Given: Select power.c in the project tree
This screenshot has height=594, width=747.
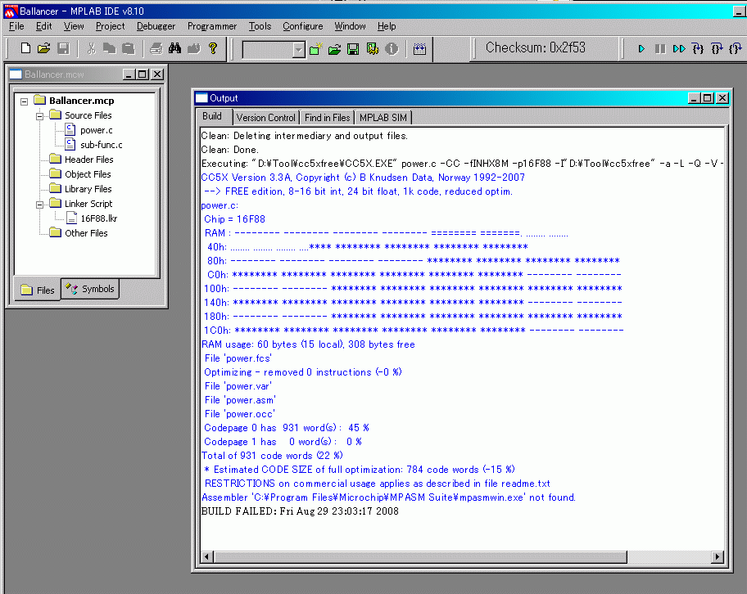Looking at the screenshot, I should (x=96, y=130).
